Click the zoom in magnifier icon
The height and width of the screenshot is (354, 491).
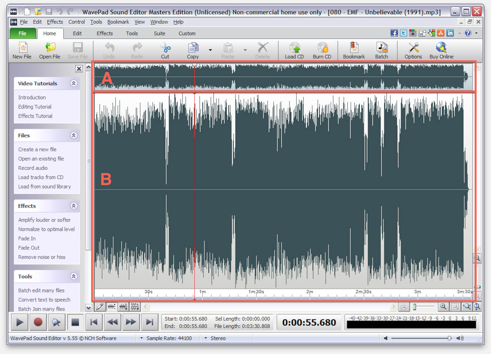click(443, 307)
